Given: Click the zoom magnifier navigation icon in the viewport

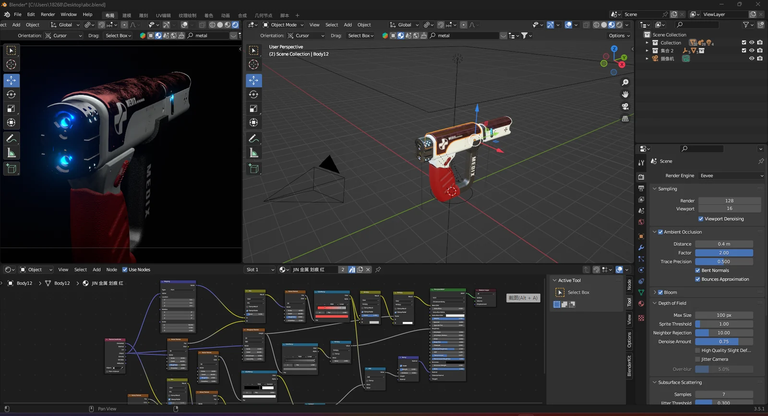Looking at the screenshot, I should [x=625, y=83].
